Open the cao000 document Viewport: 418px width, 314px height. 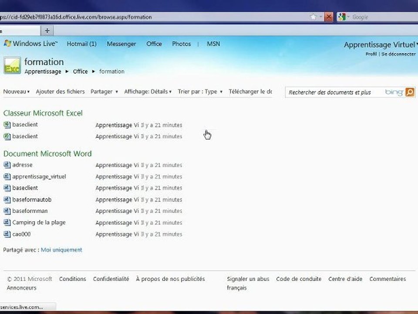[x=21, y=234]
